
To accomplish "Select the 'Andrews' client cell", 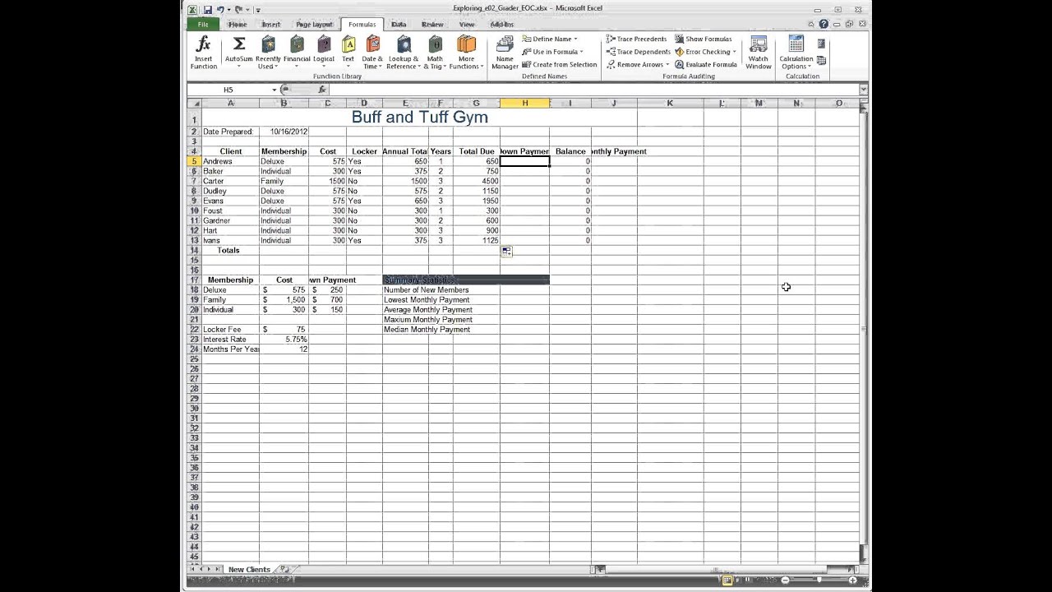I will 230,161.
